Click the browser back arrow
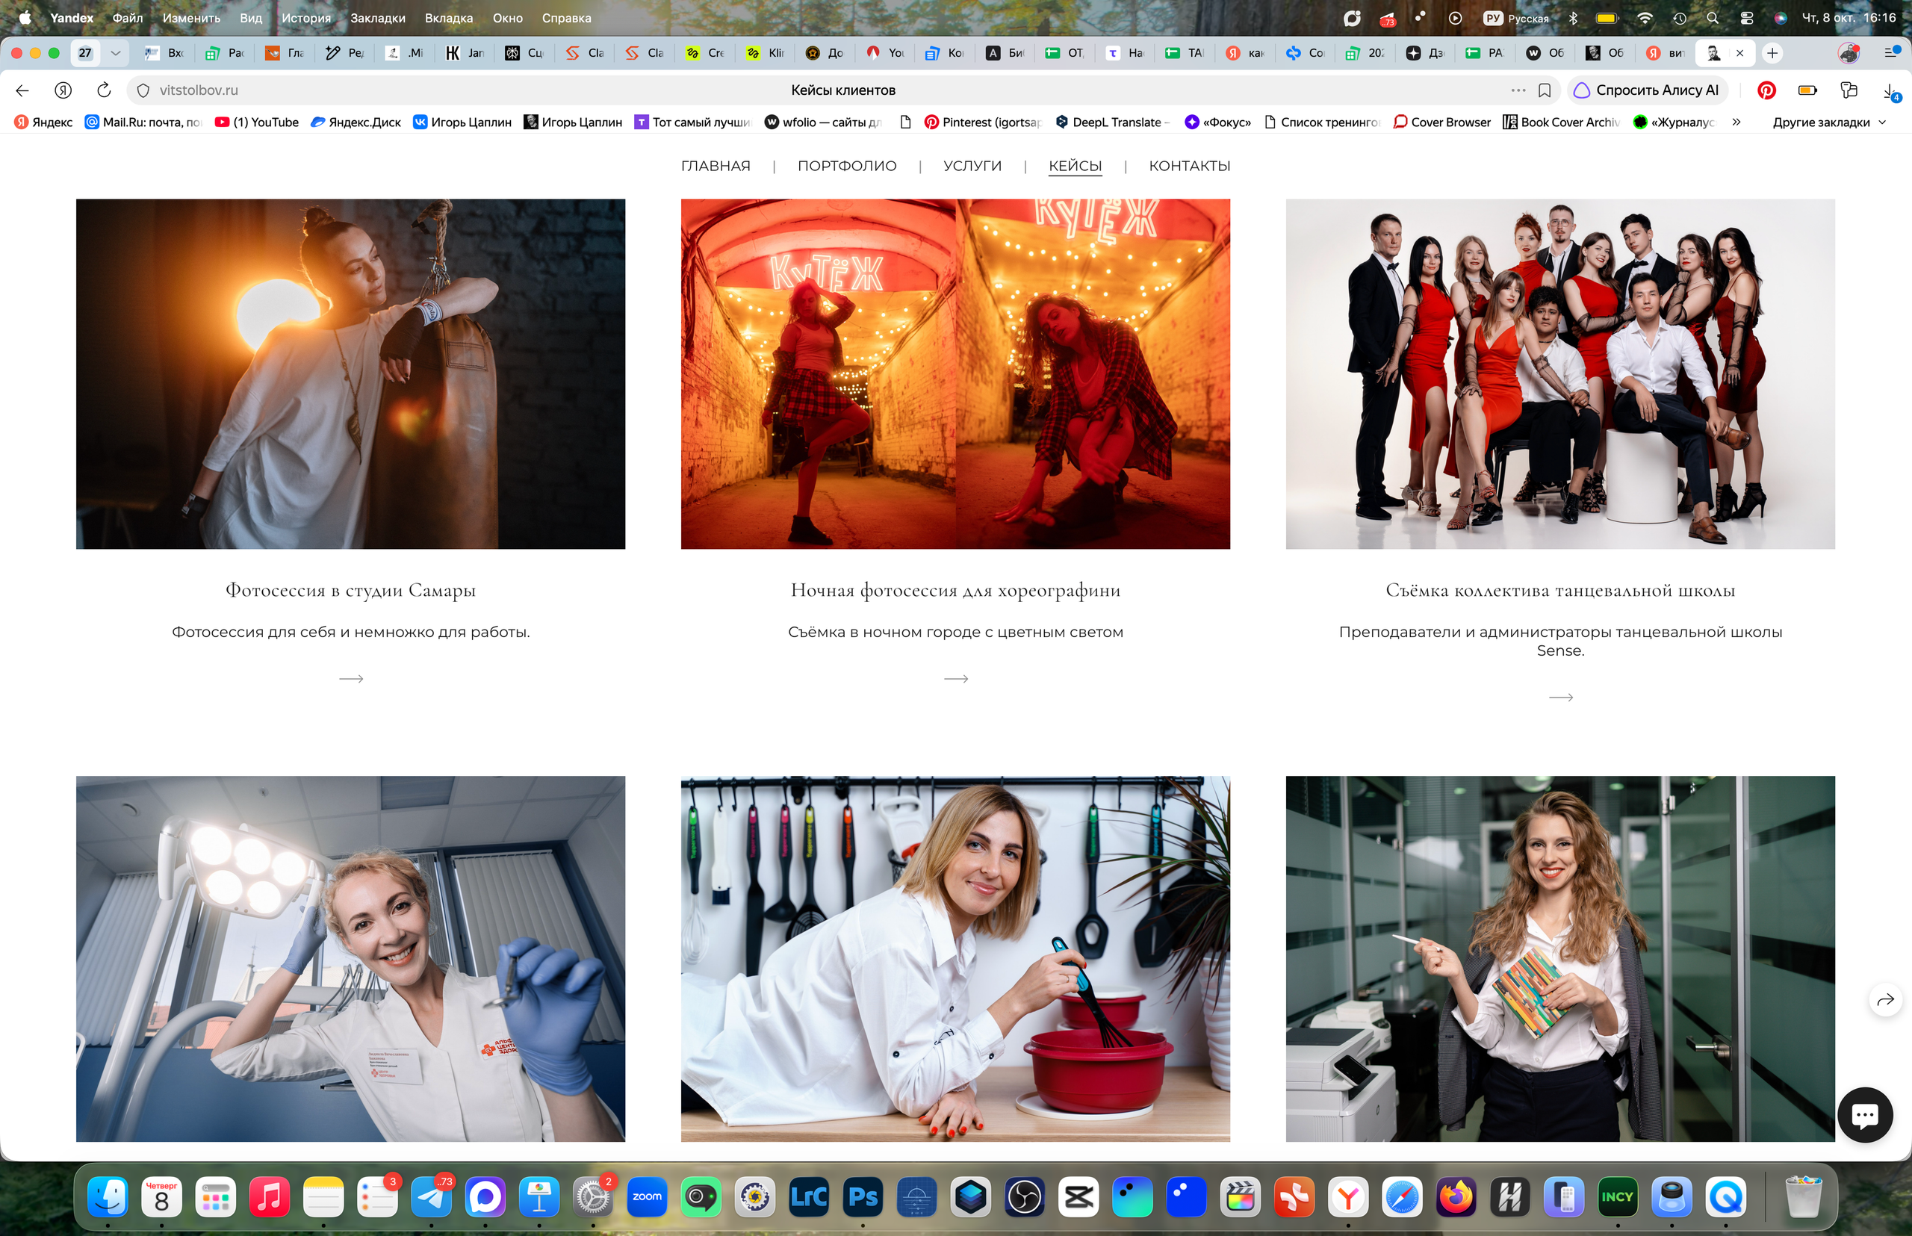Screen dimensions: 1912x1236 tap(22, 90)
